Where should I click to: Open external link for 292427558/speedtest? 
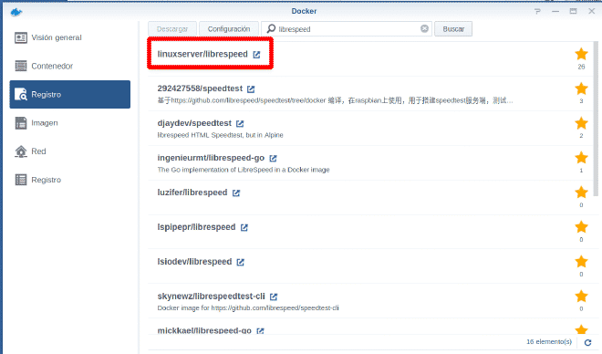tap(251, 89)
